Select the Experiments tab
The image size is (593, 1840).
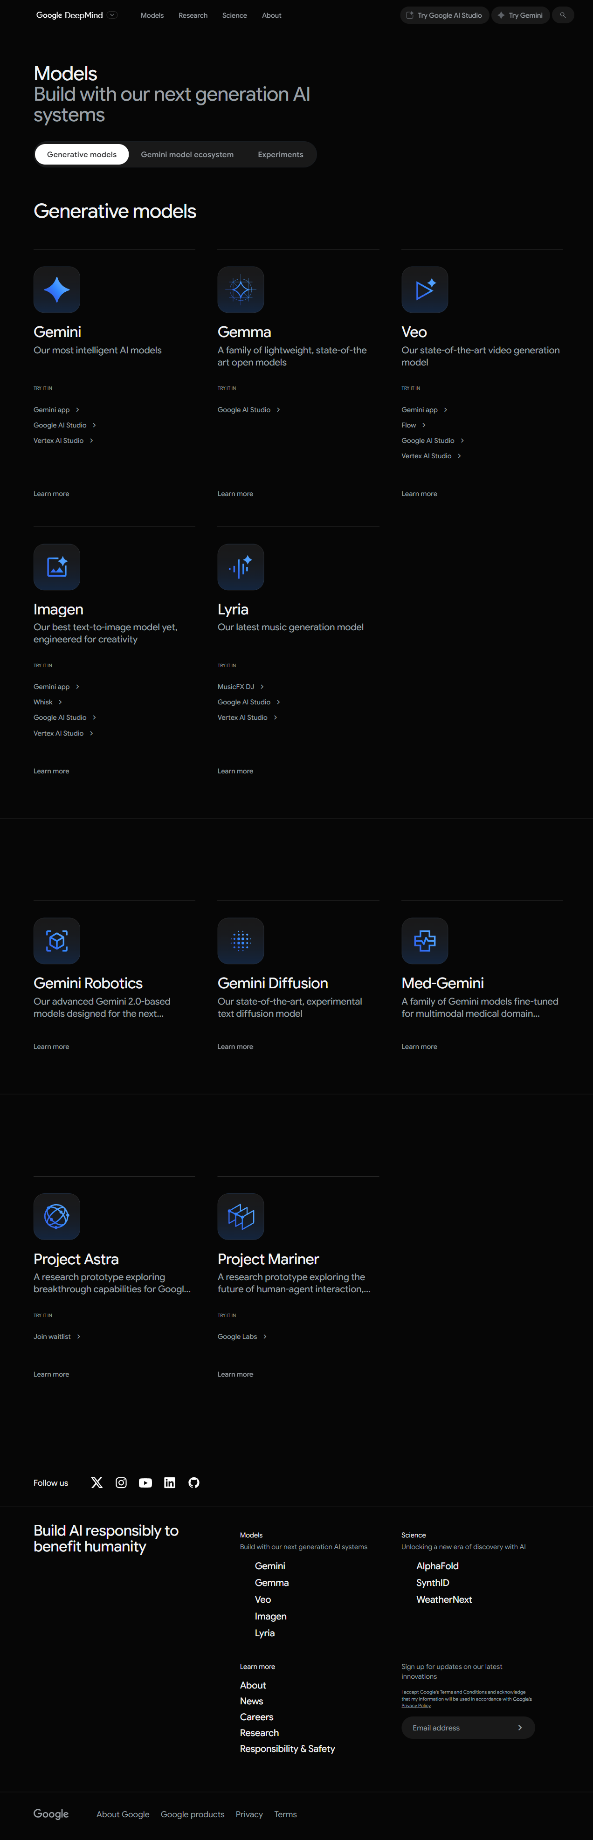pos(280,154)
